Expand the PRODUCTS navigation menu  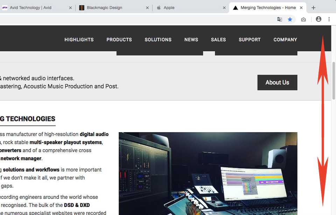point(119,40)
